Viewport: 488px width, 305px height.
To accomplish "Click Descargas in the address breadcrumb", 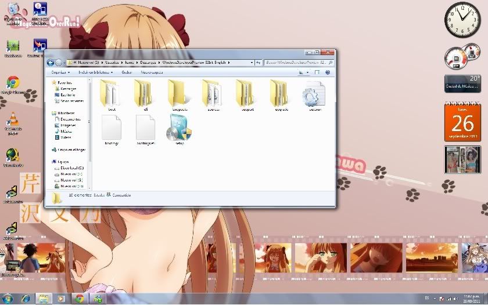I will click(148, 63).
